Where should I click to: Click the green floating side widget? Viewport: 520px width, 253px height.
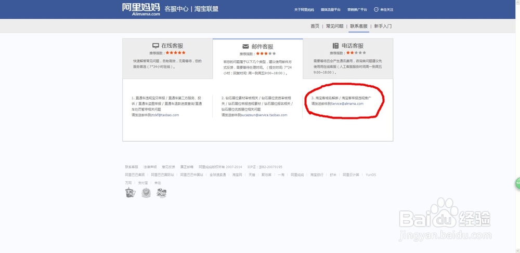click(x=517, y=183)
